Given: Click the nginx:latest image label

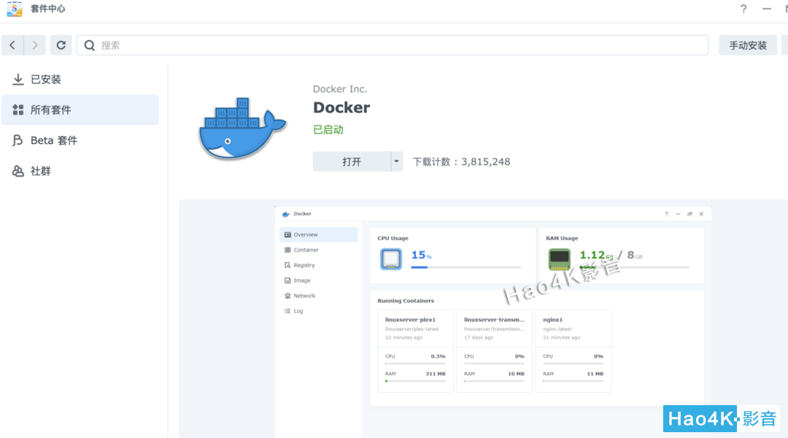Looking at the screenshot, I should 557,329.
